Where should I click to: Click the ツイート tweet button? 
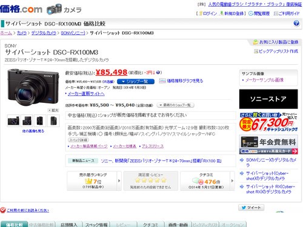(251, 208)
